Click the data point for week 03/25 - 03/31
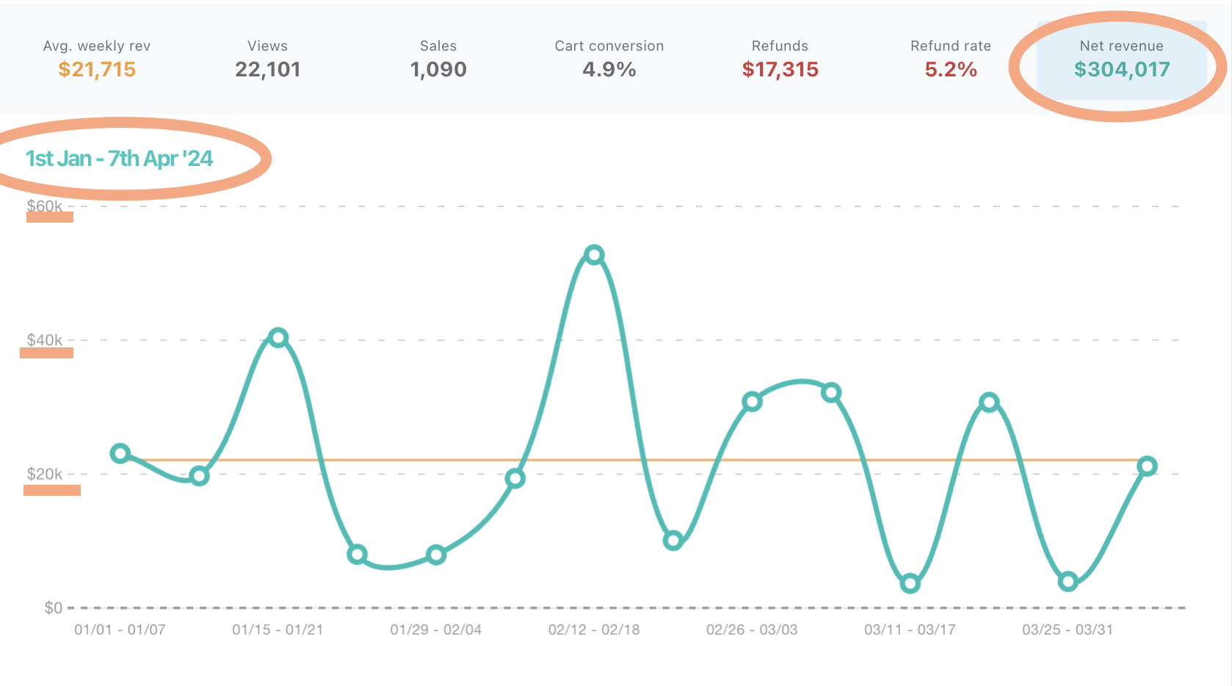 [1068, 582]
